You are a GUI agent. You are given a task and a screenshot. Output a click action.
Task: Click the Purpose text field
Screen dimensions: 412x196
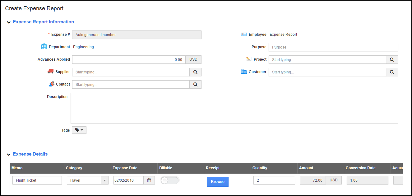333,47
